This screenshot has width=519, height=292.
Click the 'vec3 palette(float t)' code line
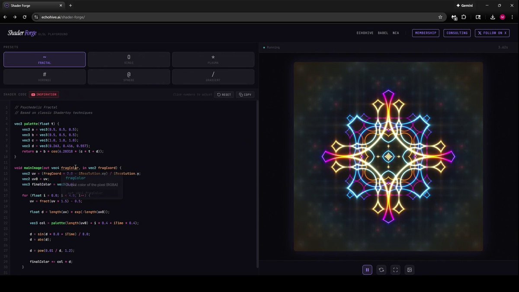37,124
